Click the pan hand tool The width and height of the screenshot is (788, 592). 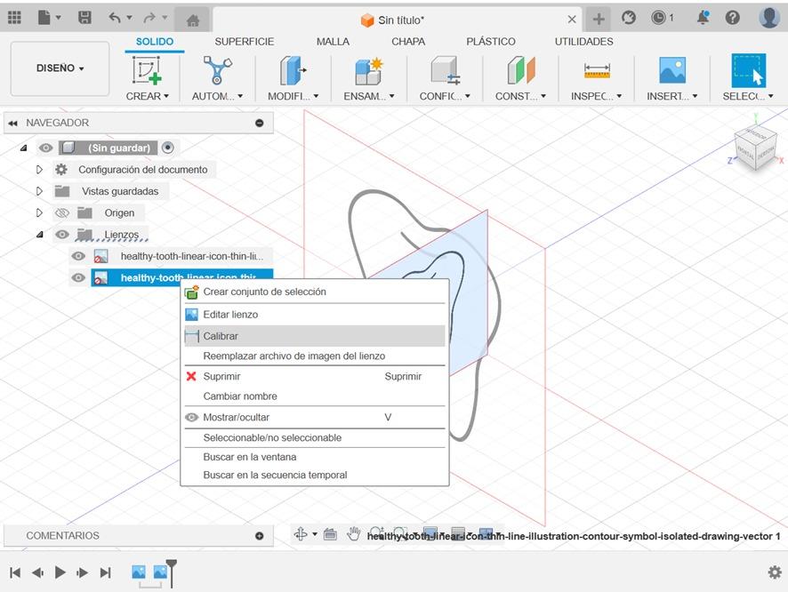354,534
